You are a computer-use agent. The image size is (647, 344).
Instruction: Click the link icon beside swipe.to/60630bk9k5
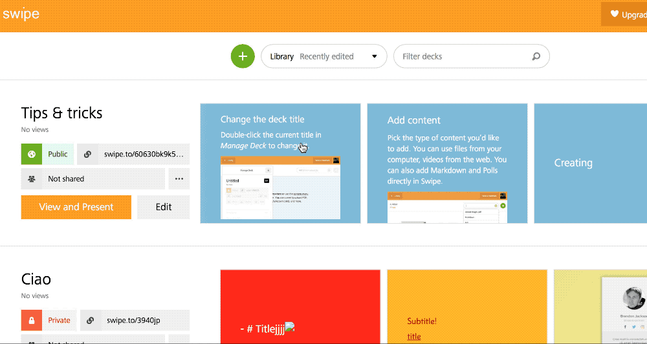click(x=87, y=154)
